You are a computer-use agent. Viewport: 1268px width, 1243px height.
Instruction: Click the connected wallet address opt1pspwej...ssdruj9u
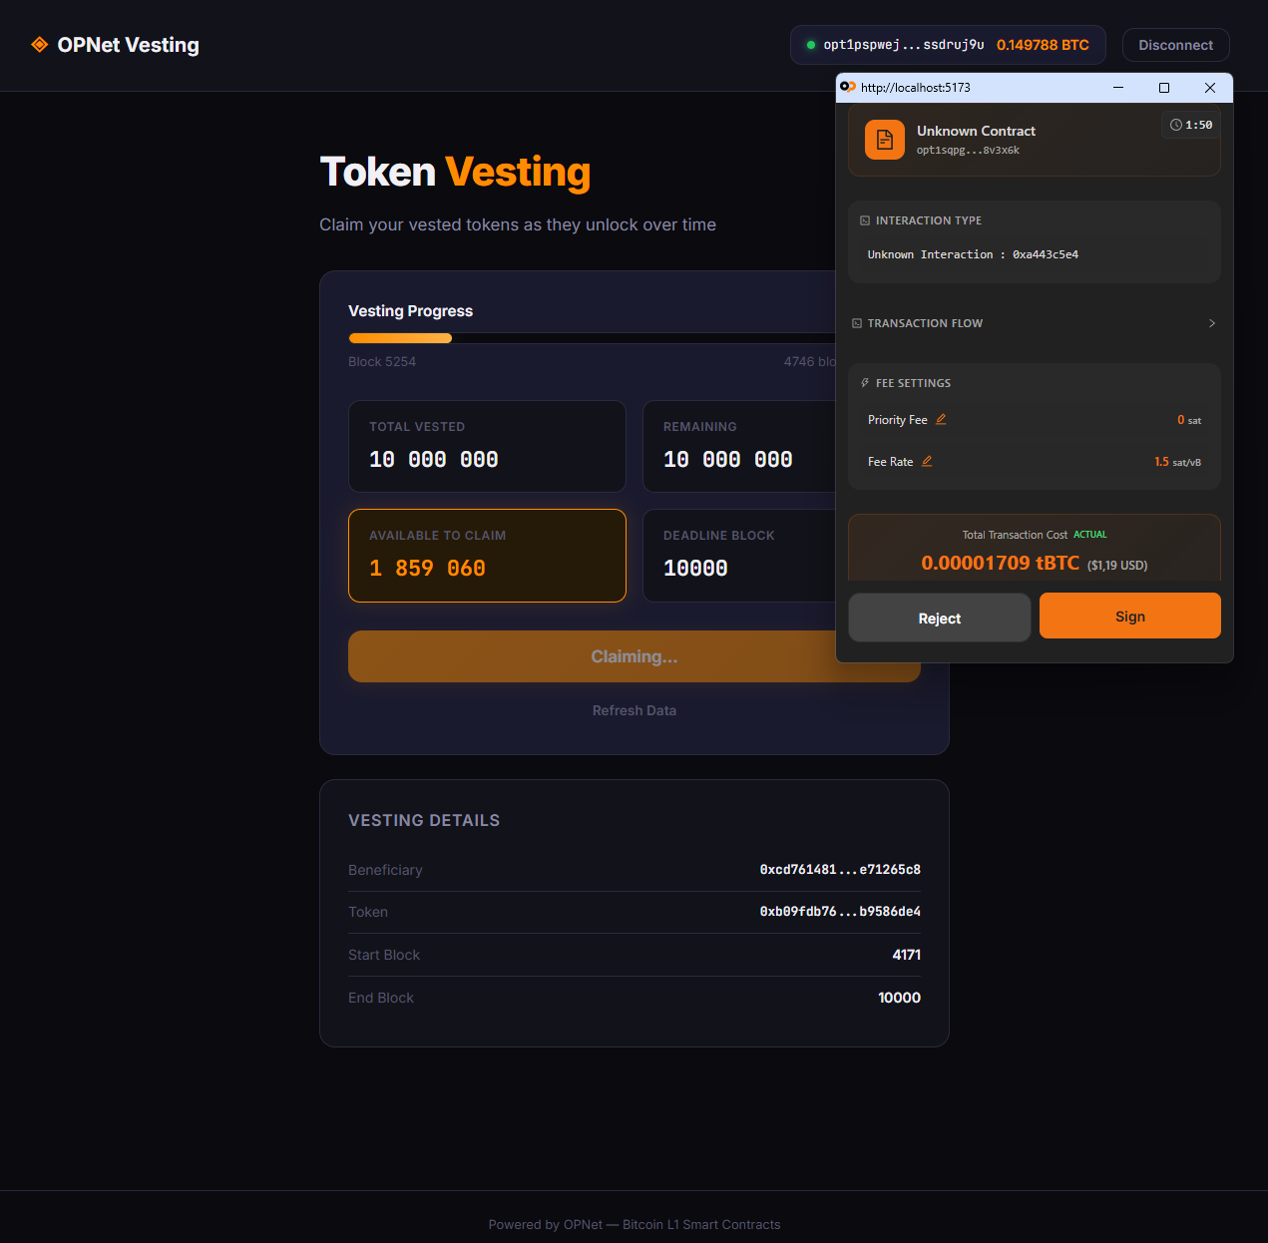pyautogui.click(x=904, y=45)
